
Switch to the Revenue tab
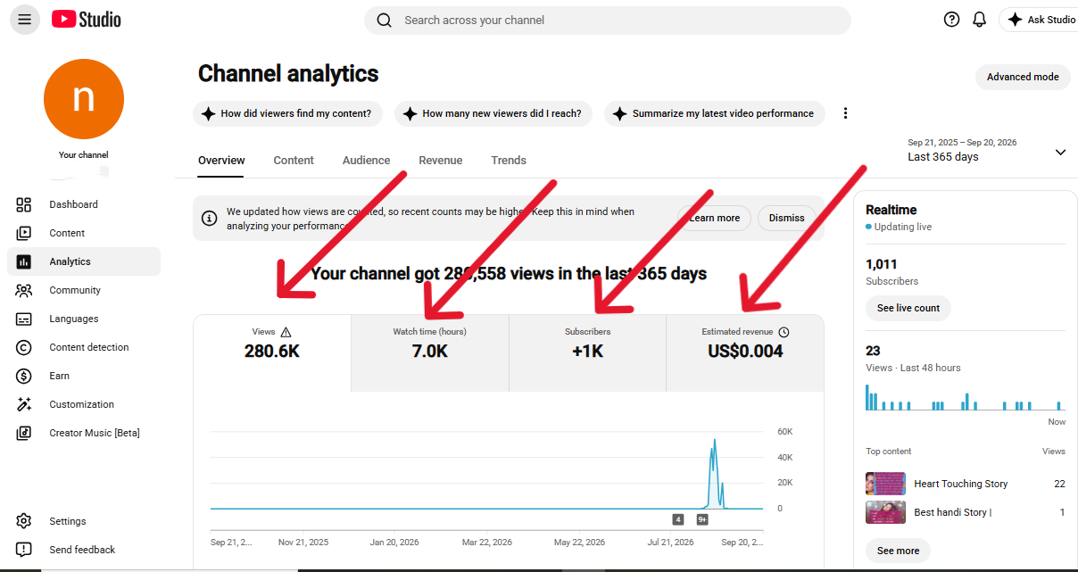click(x=441, y=161)
